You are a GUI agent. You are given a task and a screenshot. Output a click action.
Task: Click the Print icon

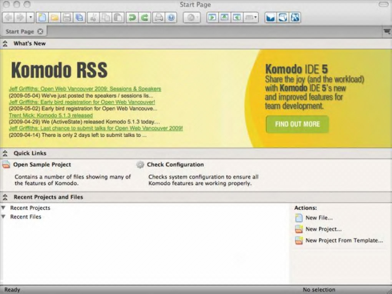(159, 18)
